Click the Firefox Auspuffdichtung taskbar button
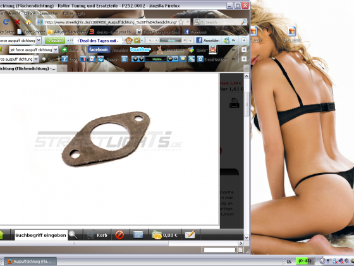 (31, 261)
